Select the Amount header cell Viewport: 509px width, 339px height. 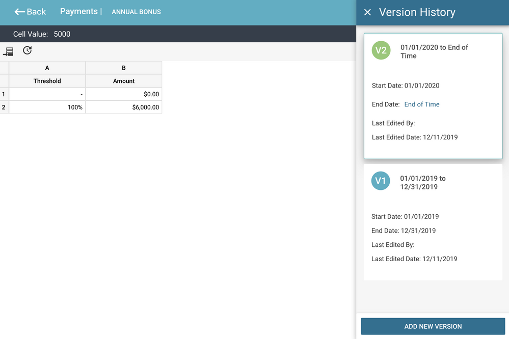[x=124, y=80]
